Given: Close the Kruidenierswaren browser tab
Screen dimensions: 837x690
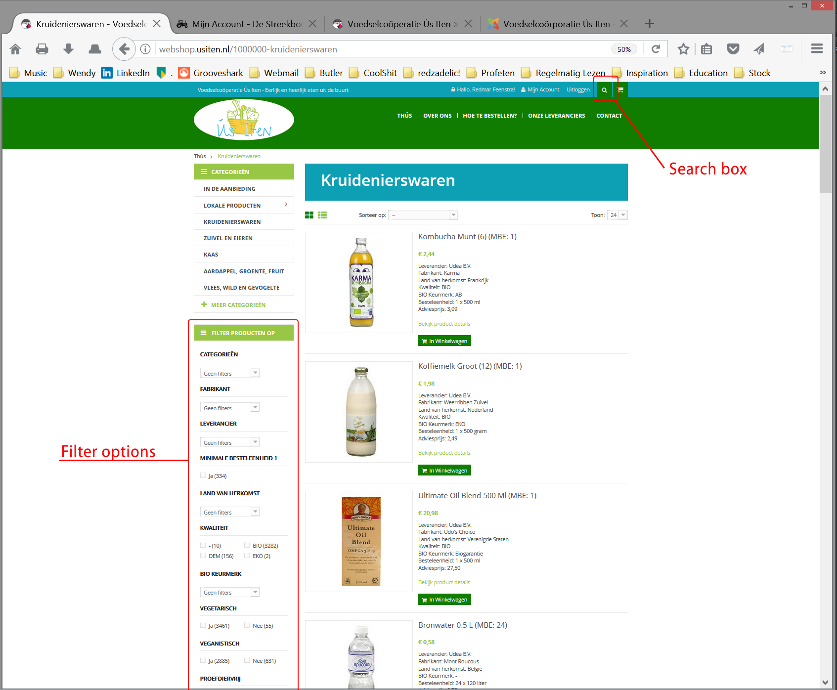Looking at the screenshot, I should [x=157, y=24].
